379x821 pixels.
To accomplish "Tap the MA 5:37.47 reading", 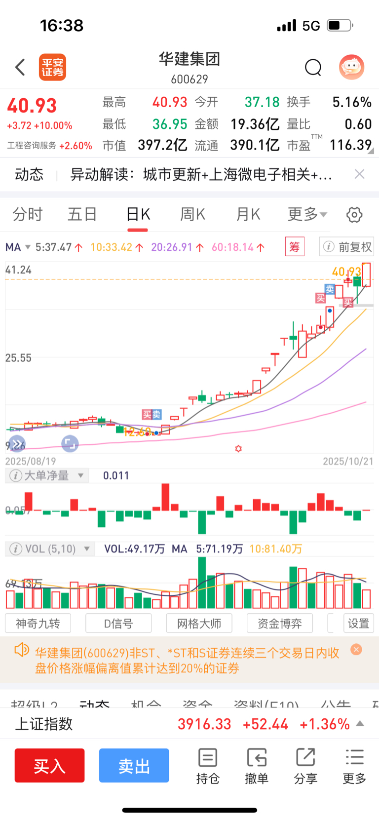I will click(58, 247).
